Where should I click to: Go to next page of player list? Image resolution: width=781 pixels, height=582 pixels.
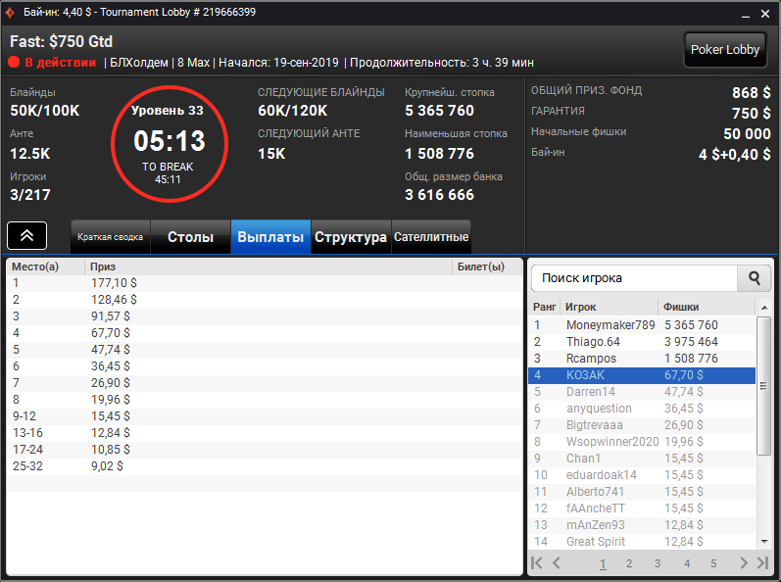coord(744,563)
